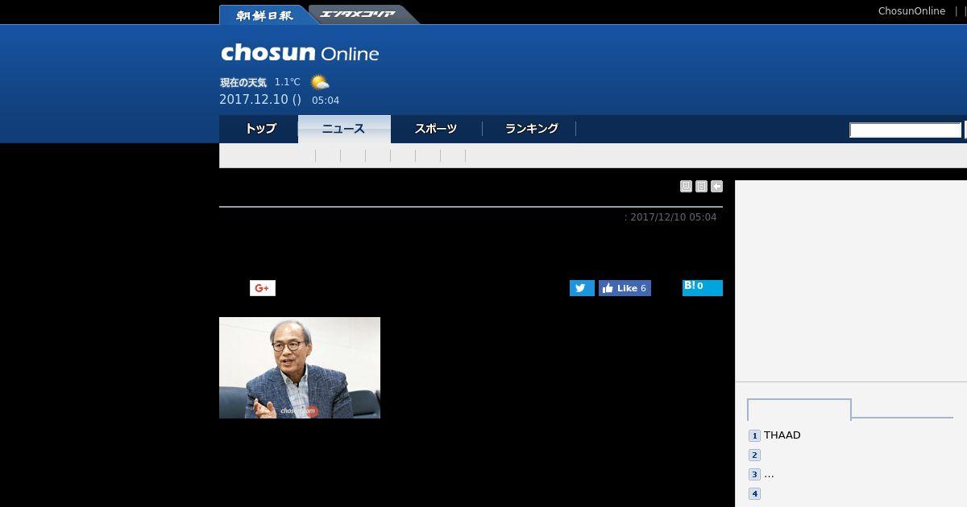Go to the トップ navigation tab
Viewport: 967px width, 507px height.
[x=259, y=129]
